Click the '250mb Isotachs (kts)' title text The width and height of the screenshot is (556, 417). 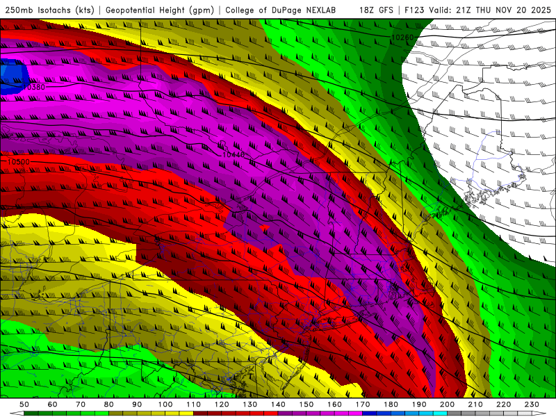49,10
